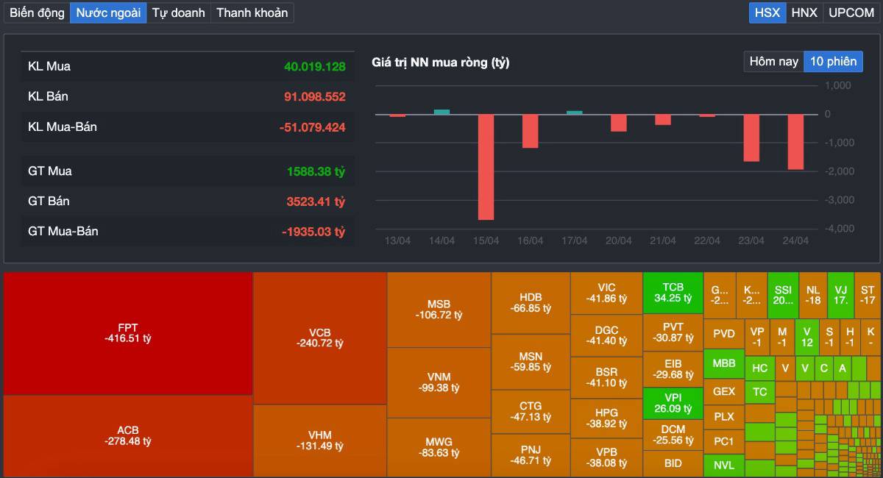Click the large red bar for 15/04

point(486,167)
